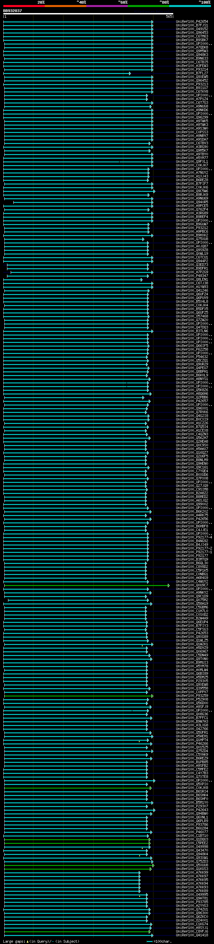This screenshot has height=944, width=214.
Task: View hit UniRef100_Q1W2K1
Action: [x=192, y=644]
